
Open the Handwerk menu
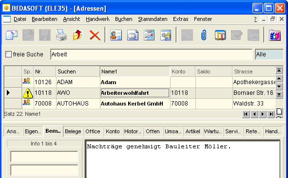[97, 19]
